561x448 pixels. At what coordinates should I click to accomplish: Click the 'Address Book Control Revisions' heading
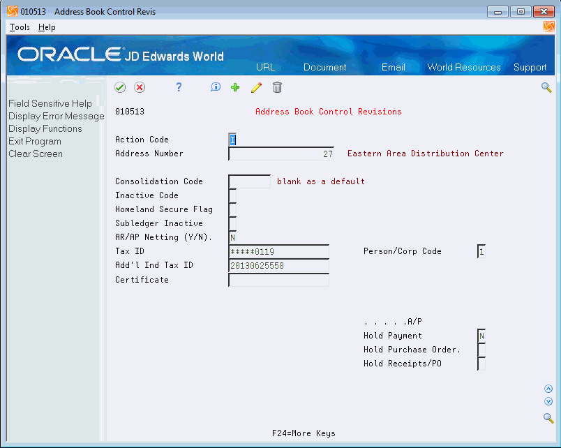pos(328,112)
